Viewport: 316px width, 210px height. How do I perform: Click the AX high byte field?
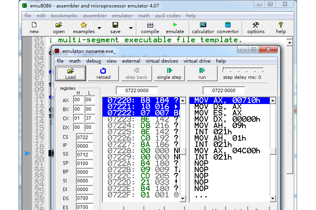pos(78,100)
